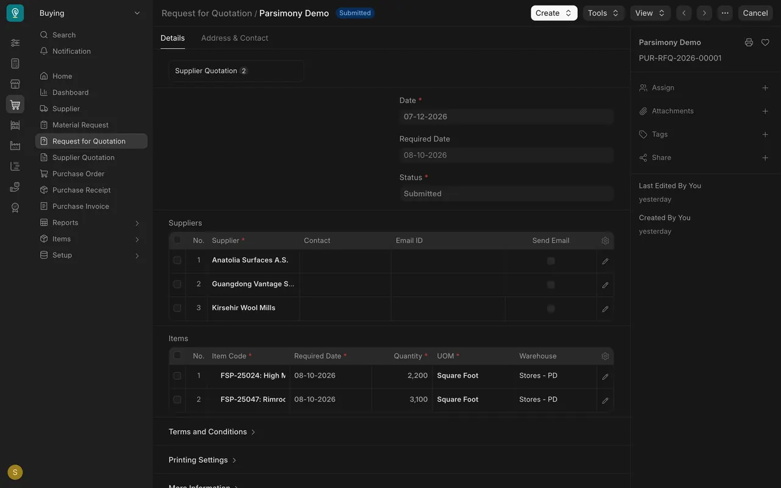Open Purchase Order in the sidebar
Viewport: 781px width, 488px height.
pos(91,174)
